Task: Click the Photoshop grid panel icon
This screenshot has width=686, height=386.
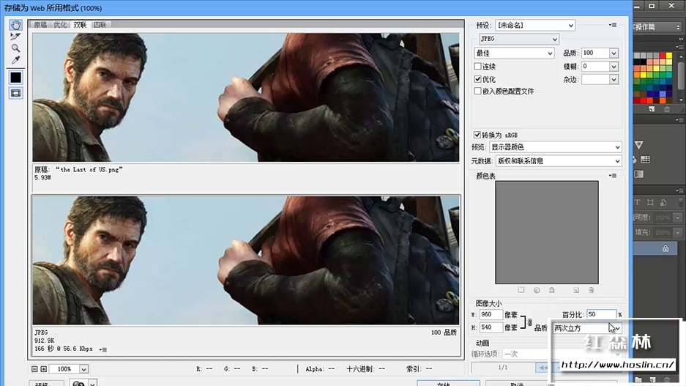Action: coord(645,160)
